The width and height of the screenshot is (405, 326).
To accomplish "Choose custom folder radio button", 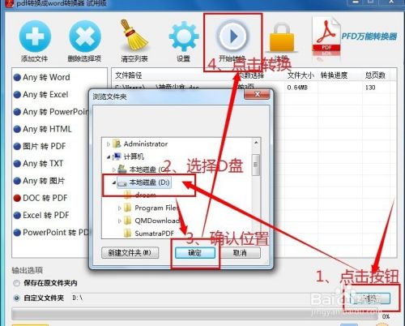I will click(x=17, y=298).
